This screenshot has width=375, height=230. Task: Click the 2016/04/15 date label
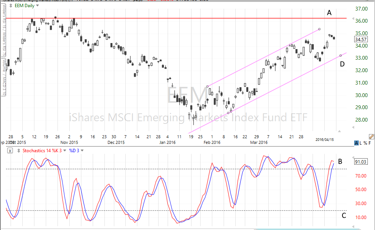[x=325, y=140]
